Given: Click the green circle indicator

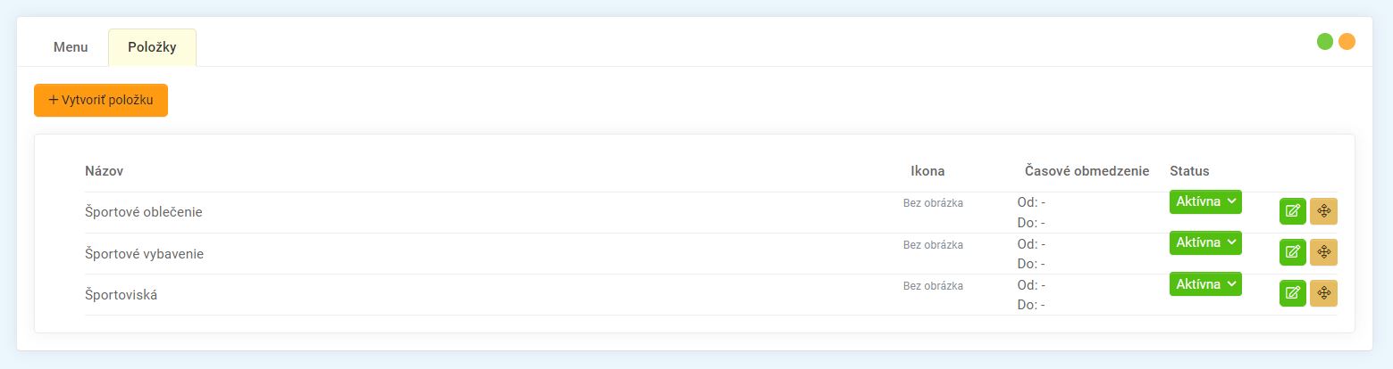Looking at the screenshot, I should pos(1325,42).
